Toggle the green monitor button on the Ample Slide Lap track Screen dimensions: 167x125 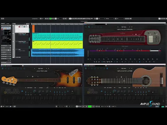point(24,27)
